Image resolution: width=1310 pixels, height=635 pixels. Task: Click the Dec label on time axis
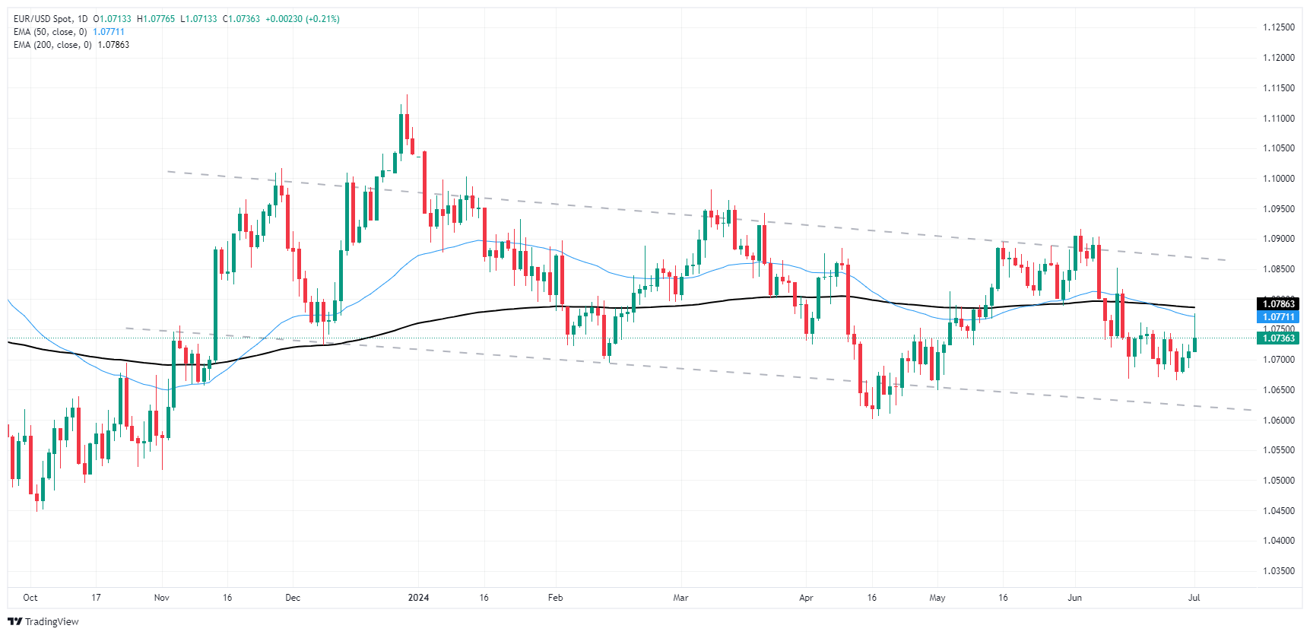(x=293, y=598)
